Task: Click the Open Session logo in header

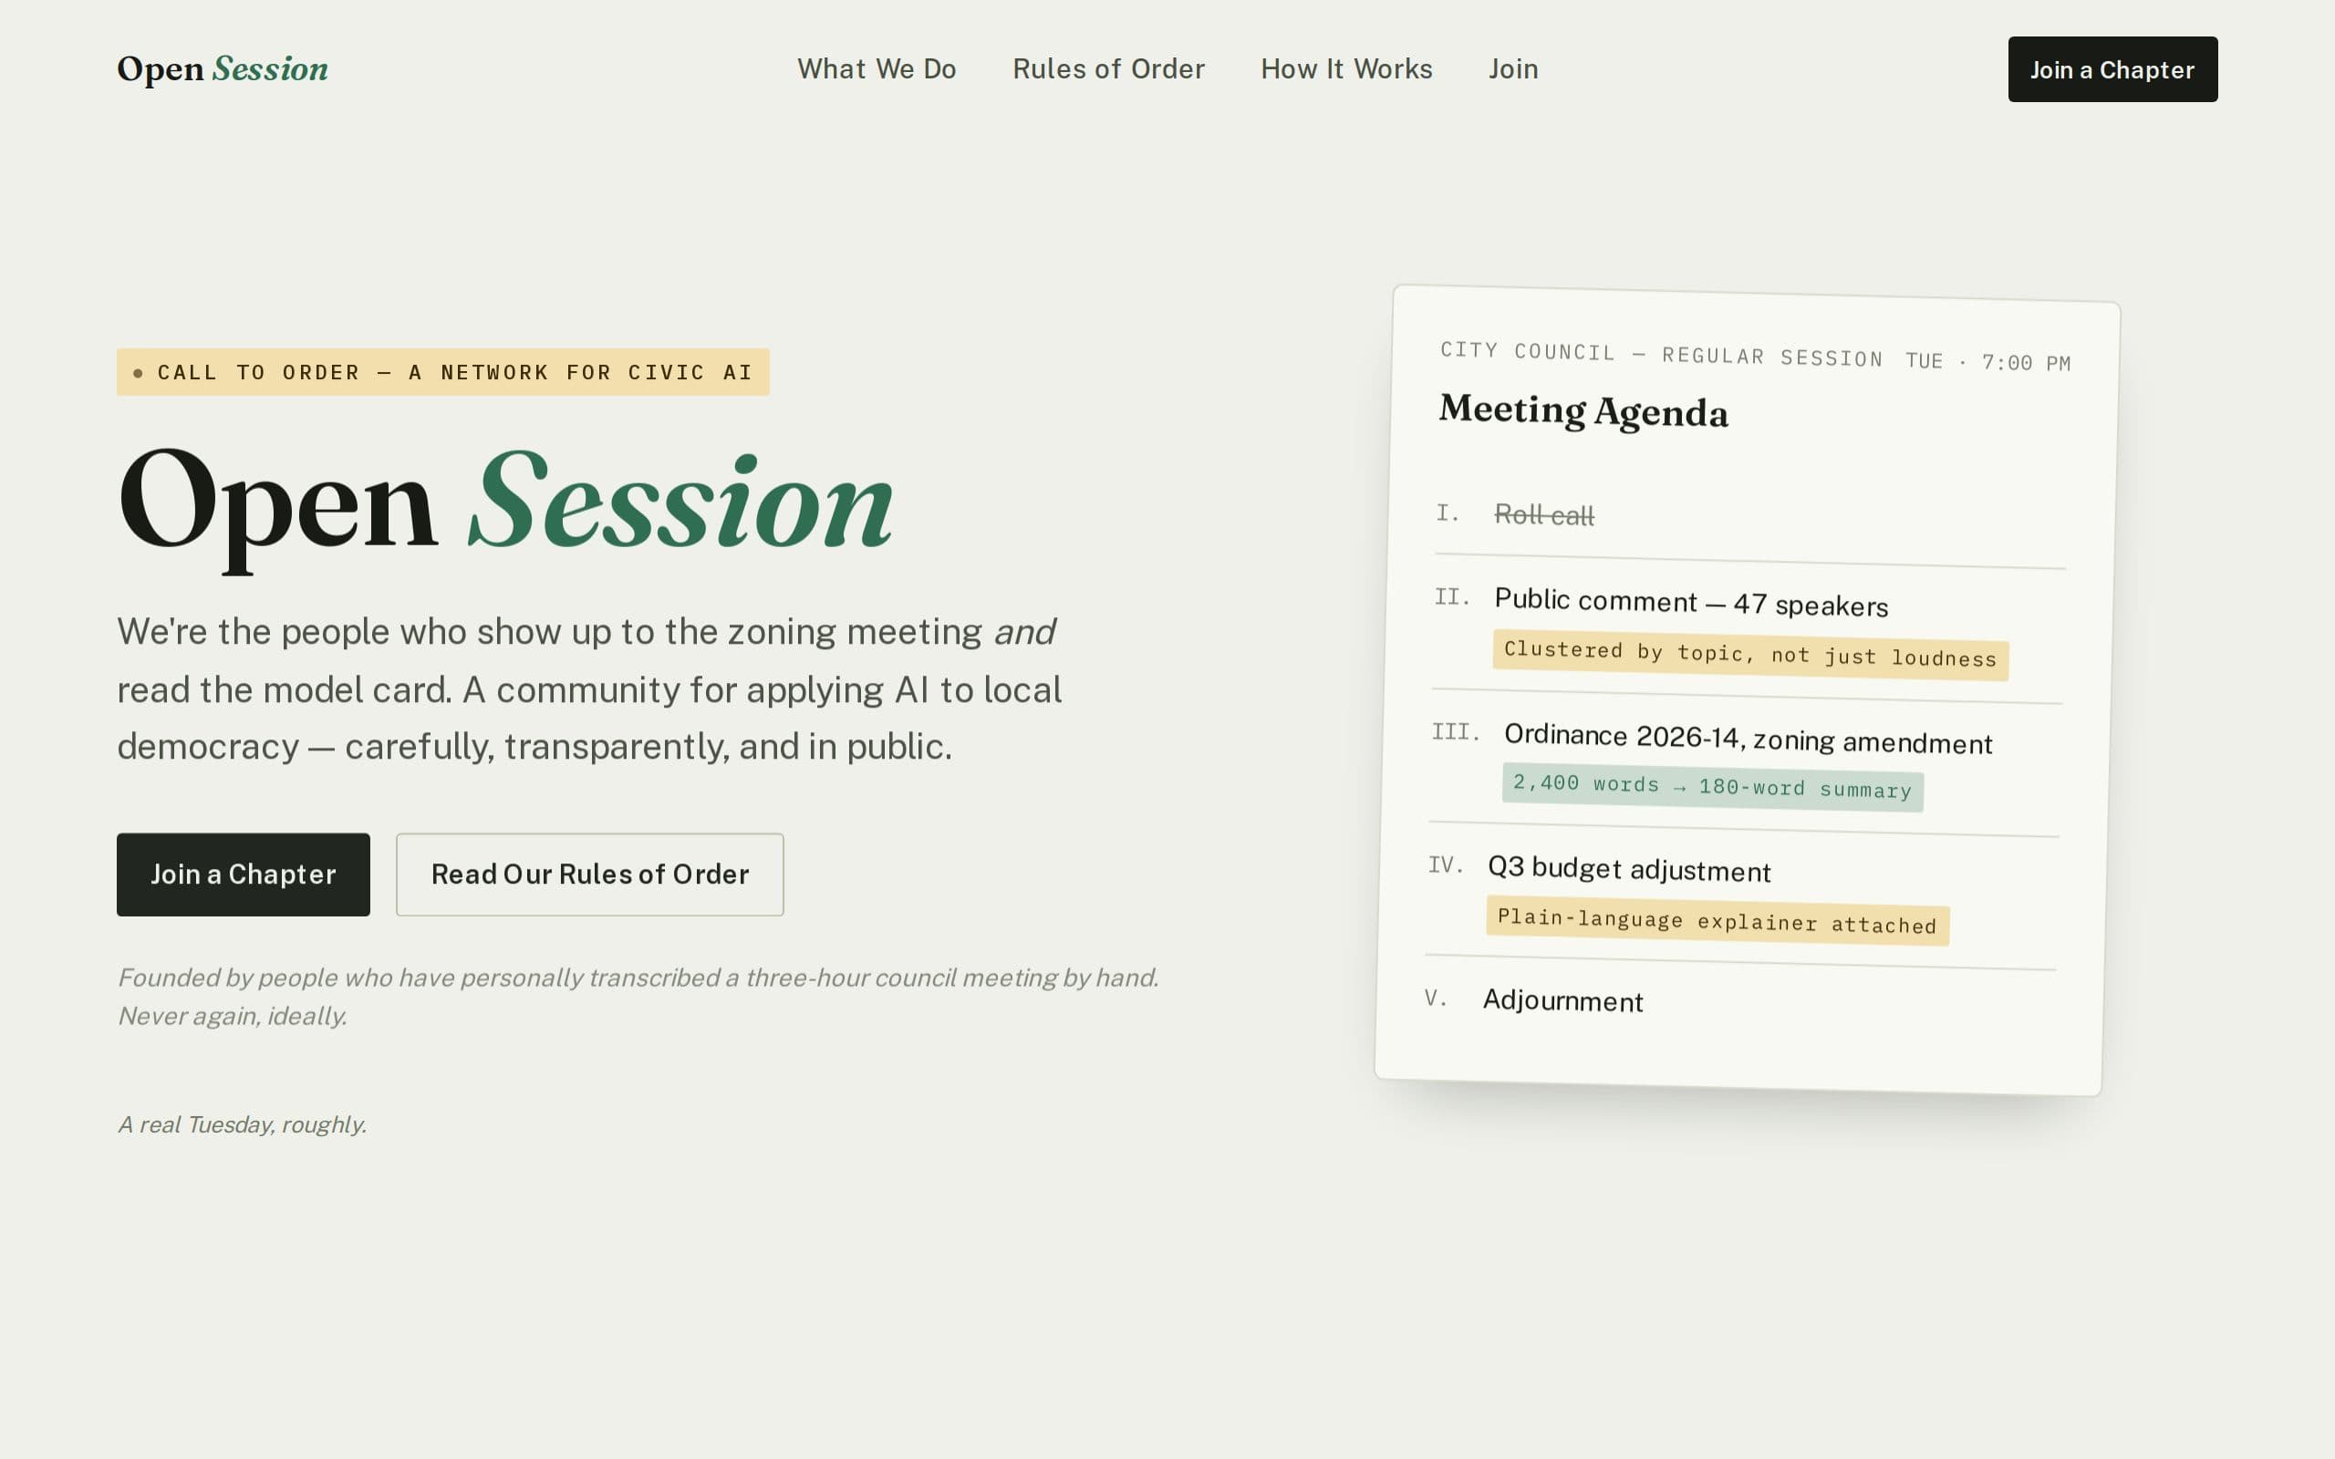Action: [222, 69]
